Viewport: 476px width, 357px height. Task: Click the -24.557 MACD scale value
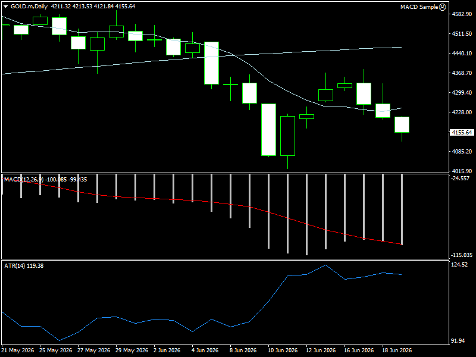point(461,178)
